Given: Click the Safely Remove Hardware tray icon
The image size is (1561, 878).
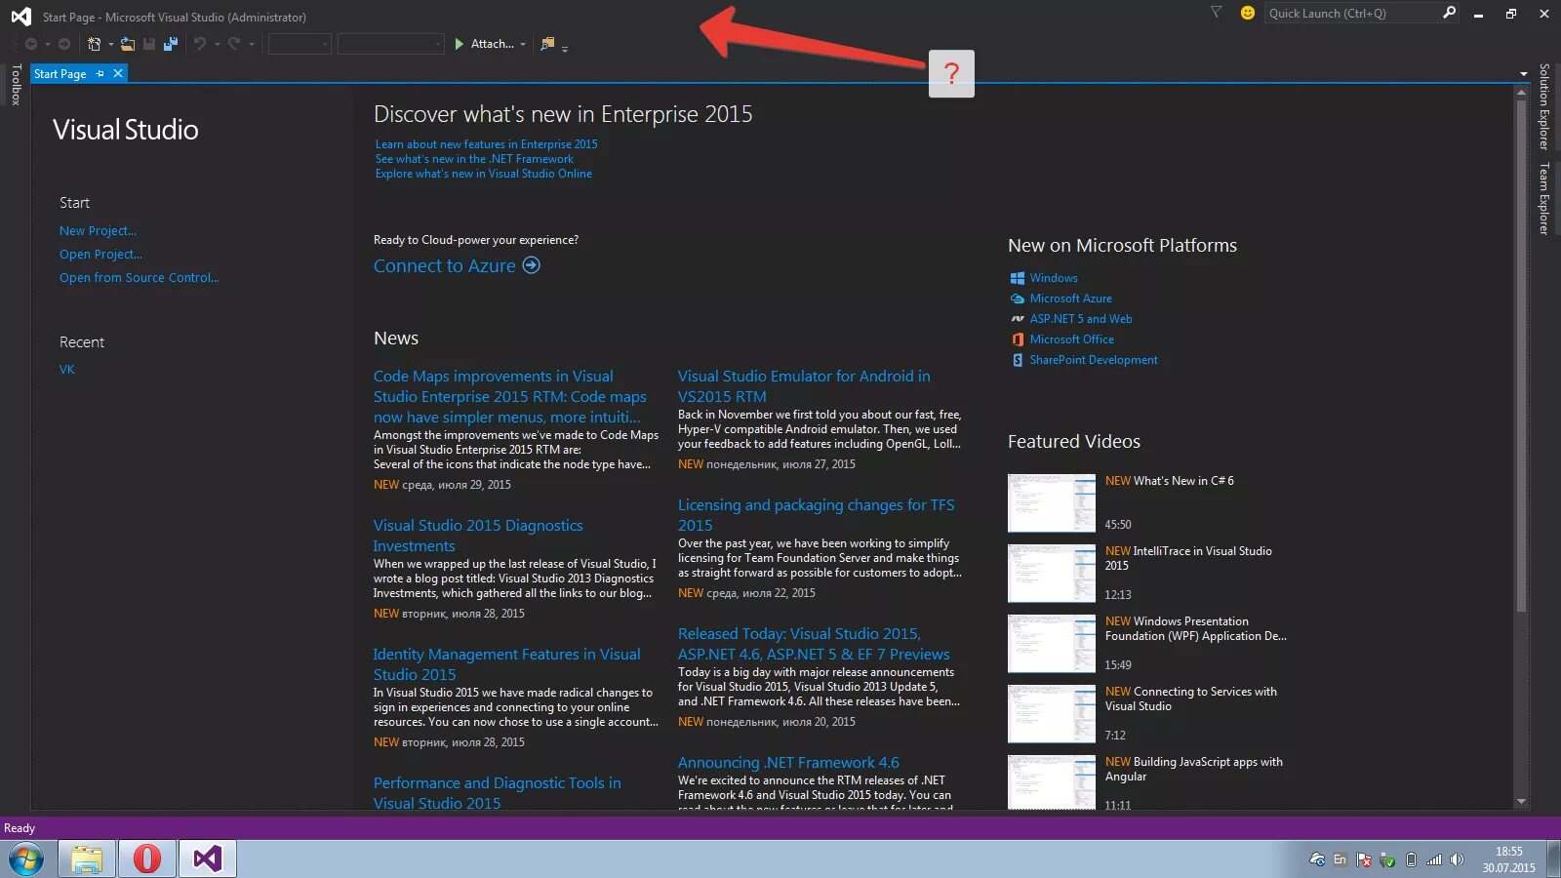Looking at the screenshot, I should coord(1386,859).
